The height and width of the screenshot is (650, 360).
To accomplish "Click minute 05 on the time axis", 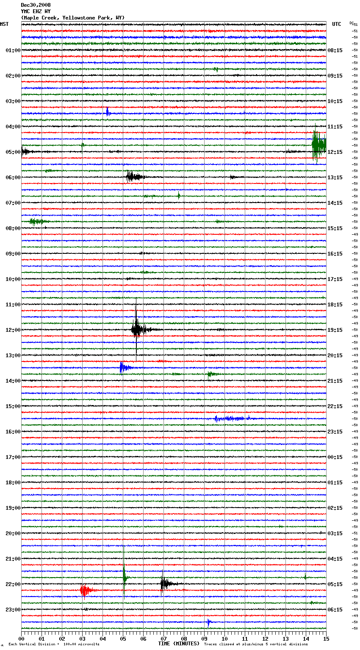I will 123,639.
